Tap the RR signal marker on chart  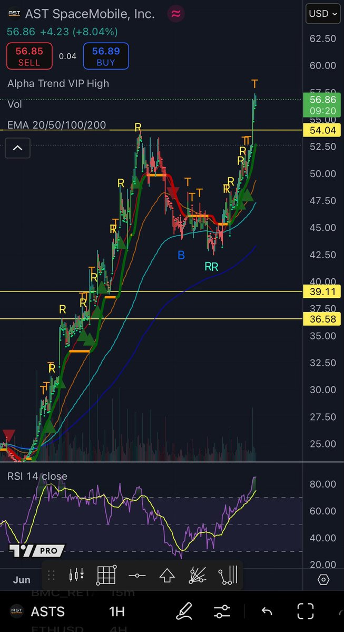(x=211, y=266)
